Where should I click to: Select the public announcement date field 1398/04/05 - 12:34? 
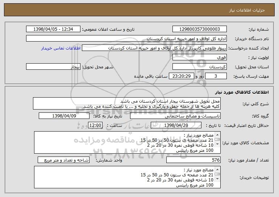tap(53, 29)
